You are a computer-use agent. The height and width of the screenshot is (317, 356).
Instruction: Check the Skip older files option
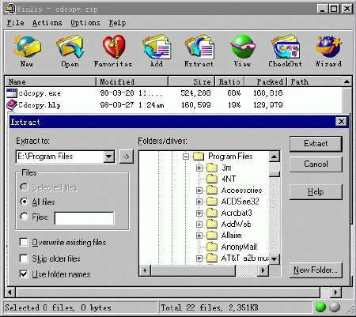click(24, 259)
